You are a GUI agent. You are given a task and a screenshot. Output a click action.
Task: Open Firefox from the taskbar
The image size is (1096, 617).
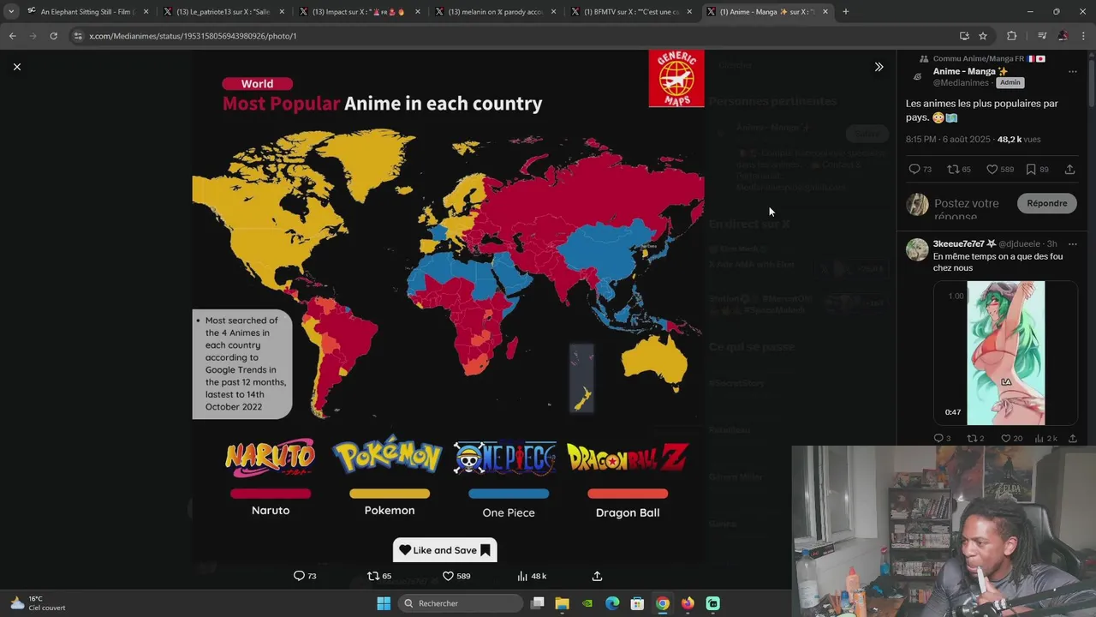tap(688, 603)
